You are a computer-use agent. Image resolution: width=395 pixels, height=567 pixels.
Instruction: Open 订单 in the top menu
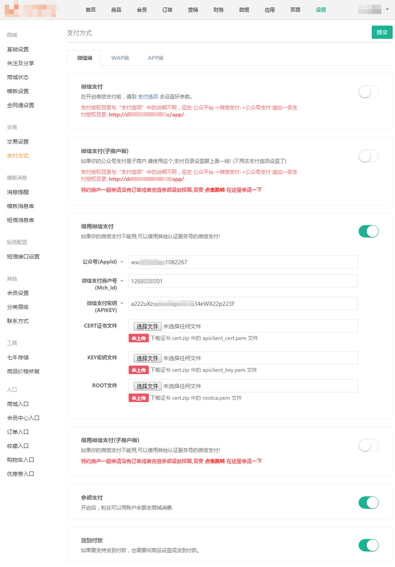[167, 10]
